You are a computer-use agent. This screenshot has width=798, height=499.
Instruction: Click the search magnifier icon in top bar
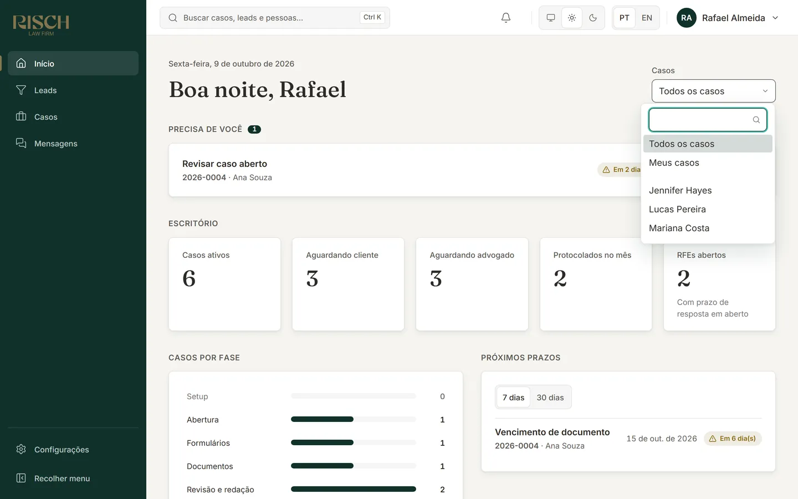pos(173,18)
